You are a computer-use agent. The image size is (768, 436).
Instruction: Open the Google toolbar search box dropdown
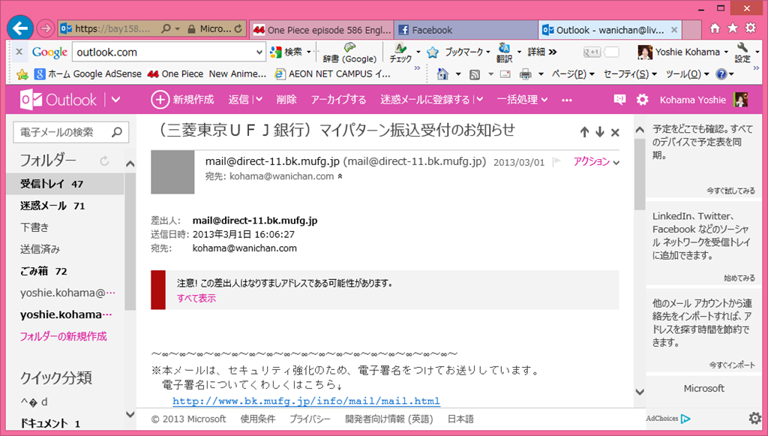259,52
